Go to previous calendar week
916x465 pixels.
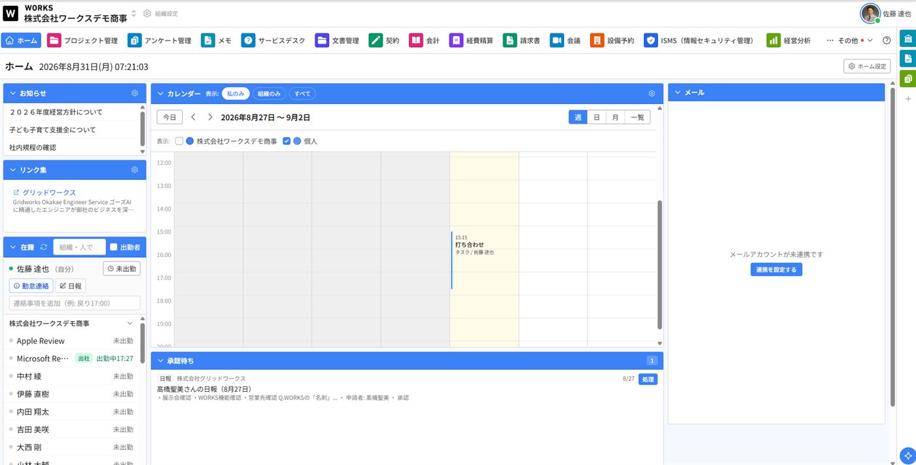193,117
